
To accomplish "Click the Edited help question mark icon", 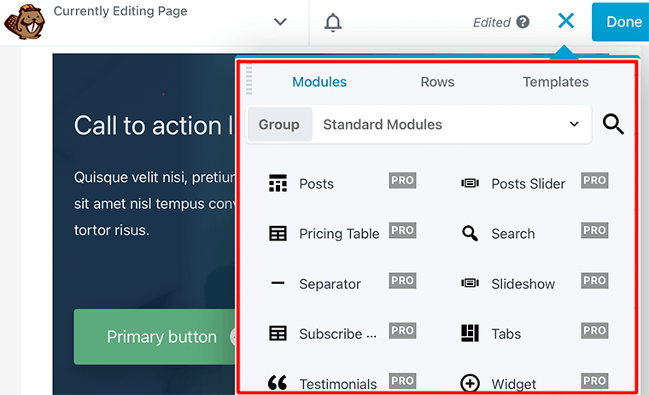I will point(523,23).
